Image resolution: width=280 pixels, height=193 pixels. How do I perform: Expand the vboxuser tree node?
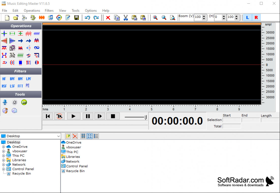click(3, 151)
